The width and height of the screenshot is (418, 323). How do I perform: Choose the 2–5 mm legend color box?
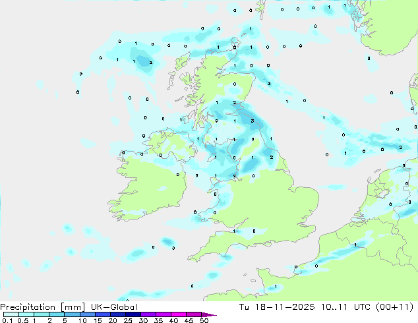57,314
